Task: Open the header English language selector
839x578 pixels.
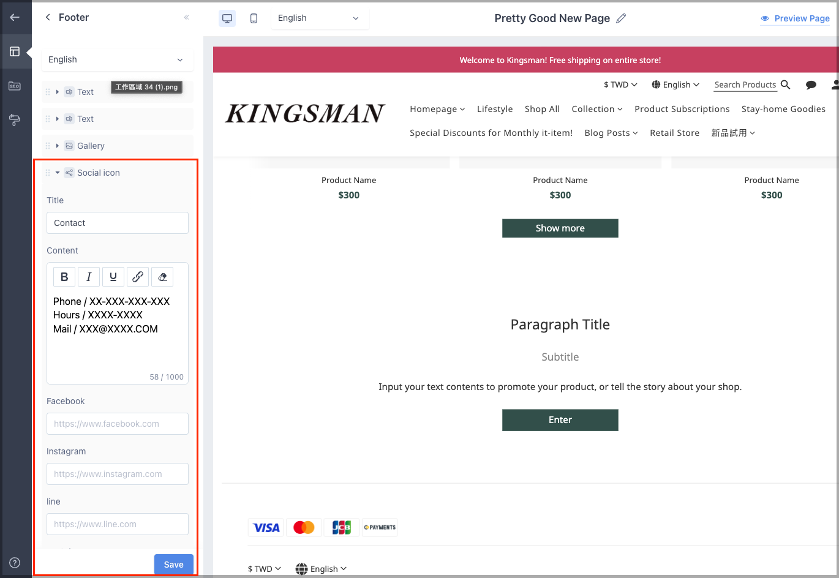Action: click(675, 84)
